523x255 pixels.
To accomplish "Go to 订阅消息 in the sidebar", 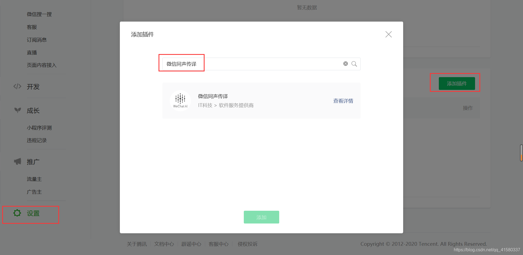I will point(37,40).
